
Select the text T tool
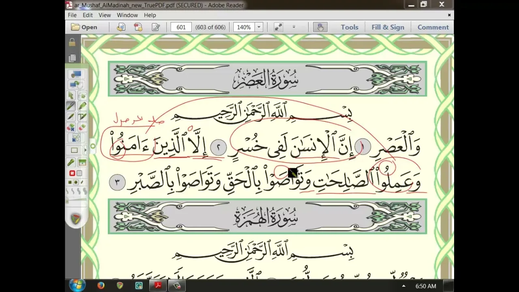click(82, 116)
